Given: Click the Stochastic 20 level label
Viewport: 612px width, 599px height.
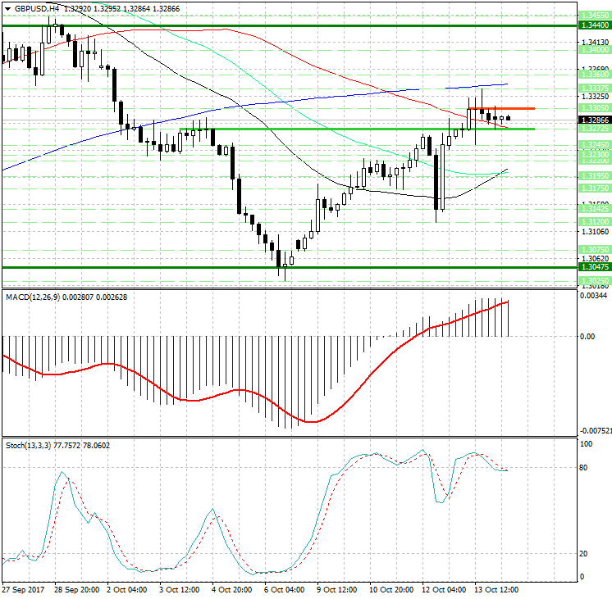Looking at the screenshot, I should coord(583,553).
